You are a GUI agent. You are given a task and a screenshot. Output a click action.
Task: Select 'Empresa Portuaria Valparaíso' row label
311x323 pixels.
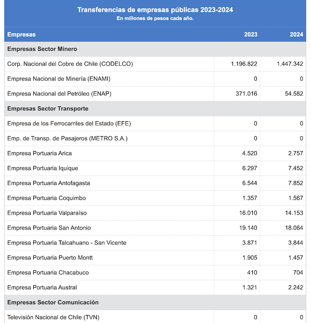pyautogui.click(x=47, y=213)
